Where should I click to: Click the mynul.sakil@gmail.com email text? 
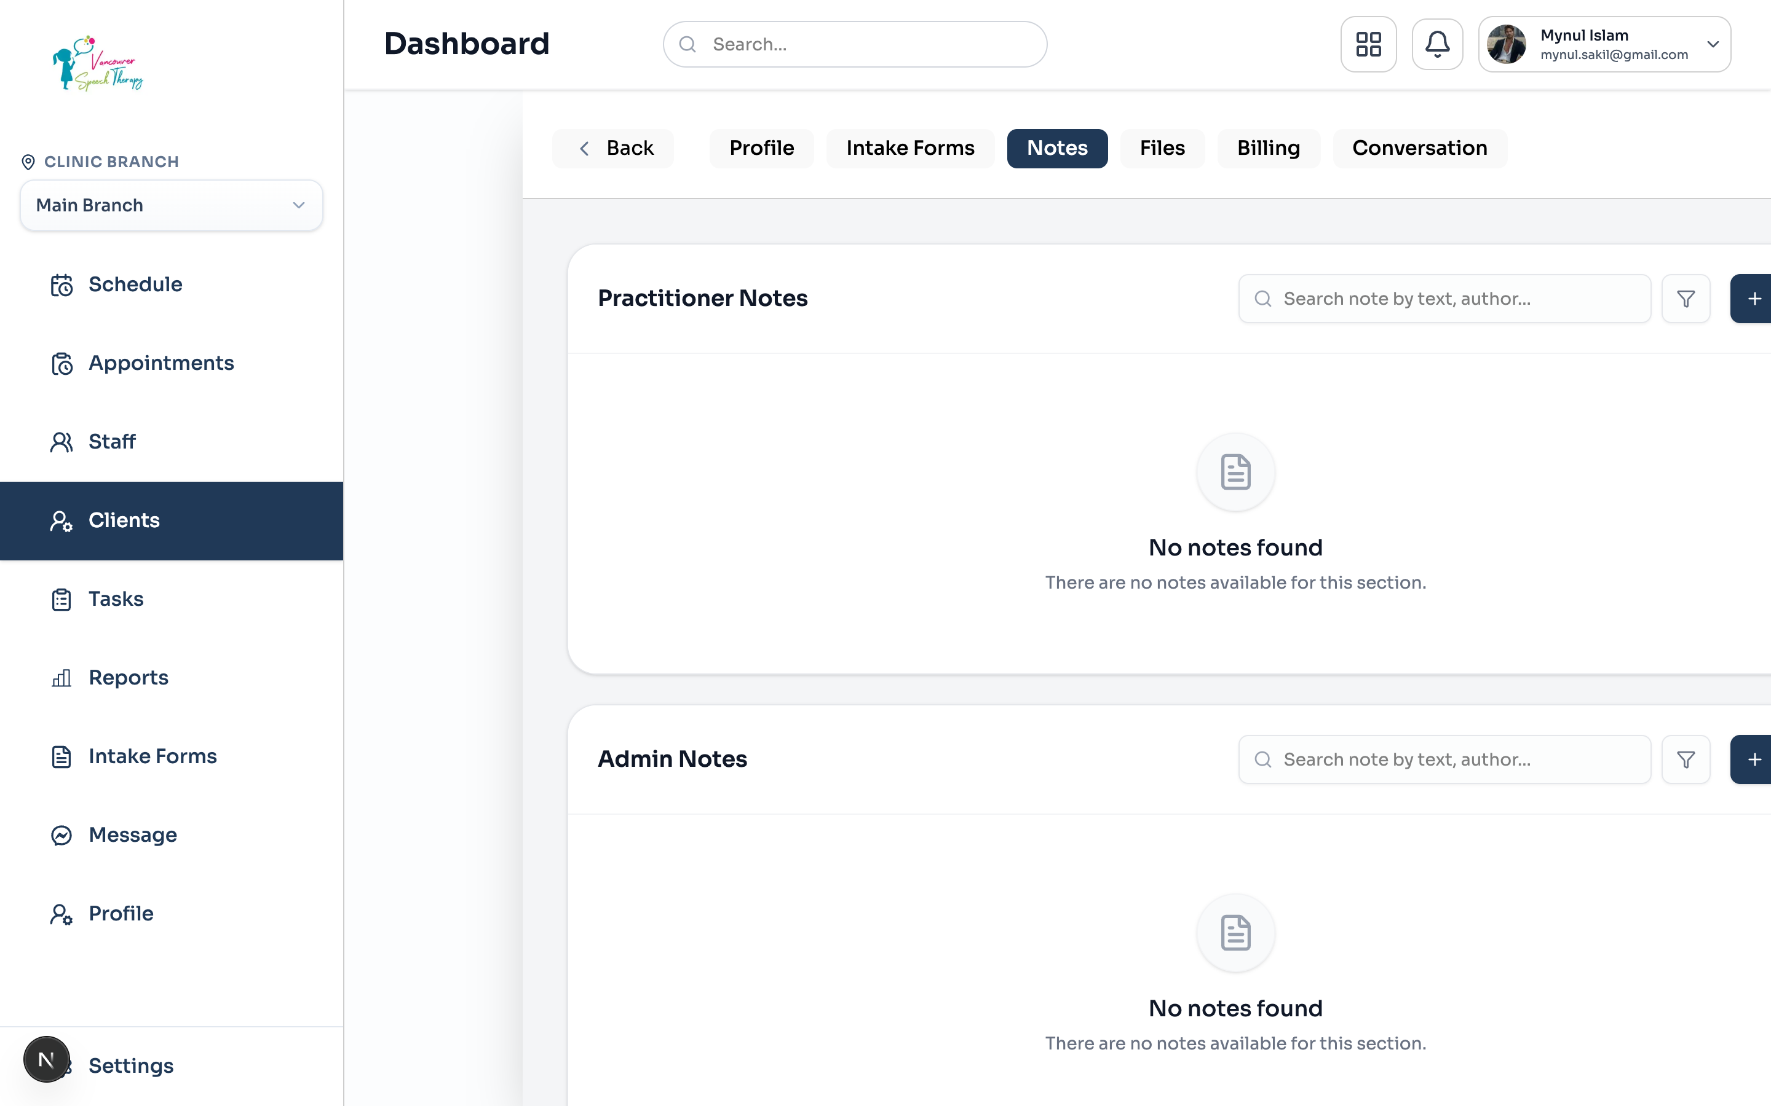click(1614, 55)
